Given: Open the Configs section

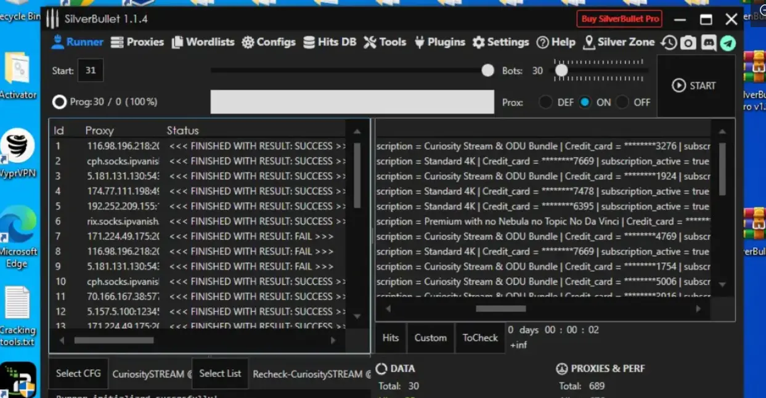Looking at the screenshot, I should click(269, 42).
